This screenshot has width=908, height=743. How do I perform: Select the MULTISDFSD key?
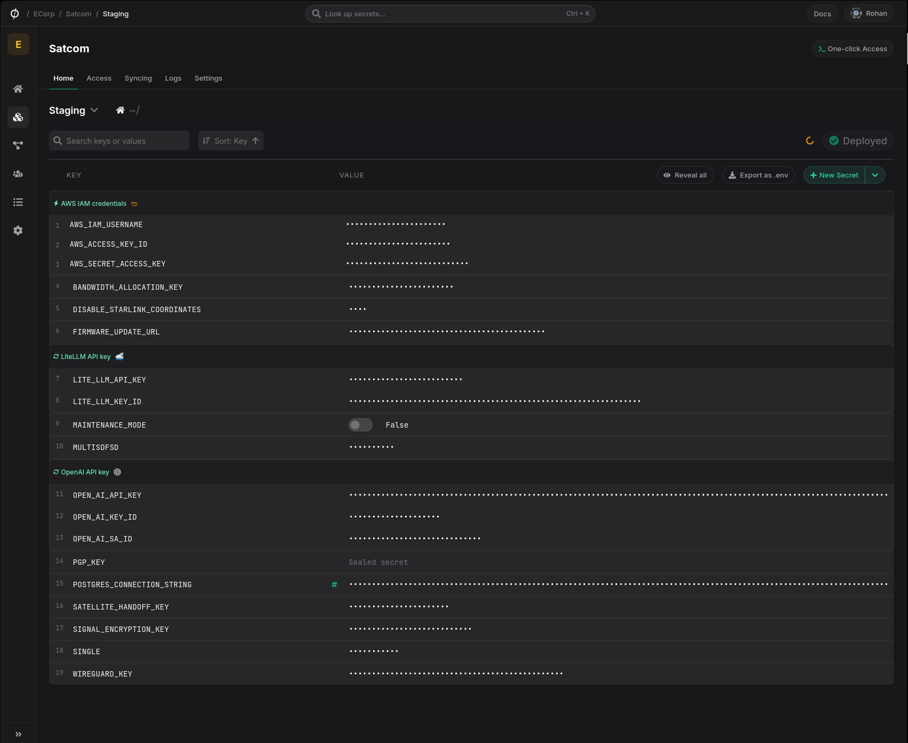(x=96, y=448)
